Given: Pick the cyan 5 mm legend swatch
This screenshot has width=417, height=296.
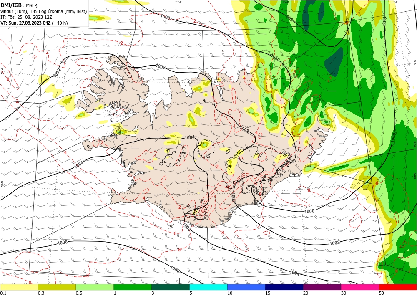Looking at the screenshot, I should [208, 287].
